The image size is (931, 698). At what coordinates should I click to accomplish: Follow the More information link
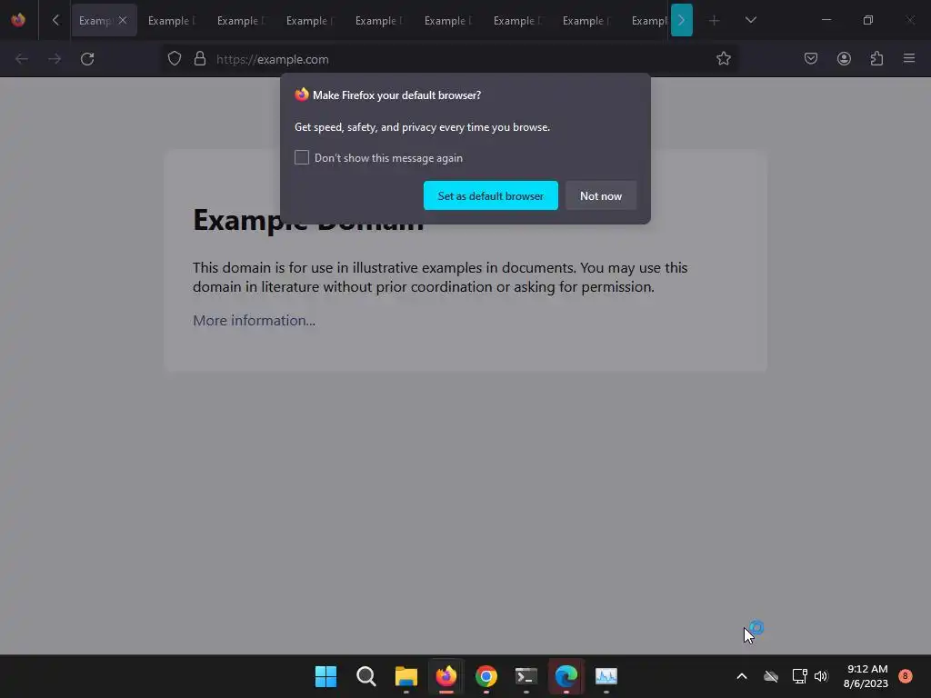255,321
